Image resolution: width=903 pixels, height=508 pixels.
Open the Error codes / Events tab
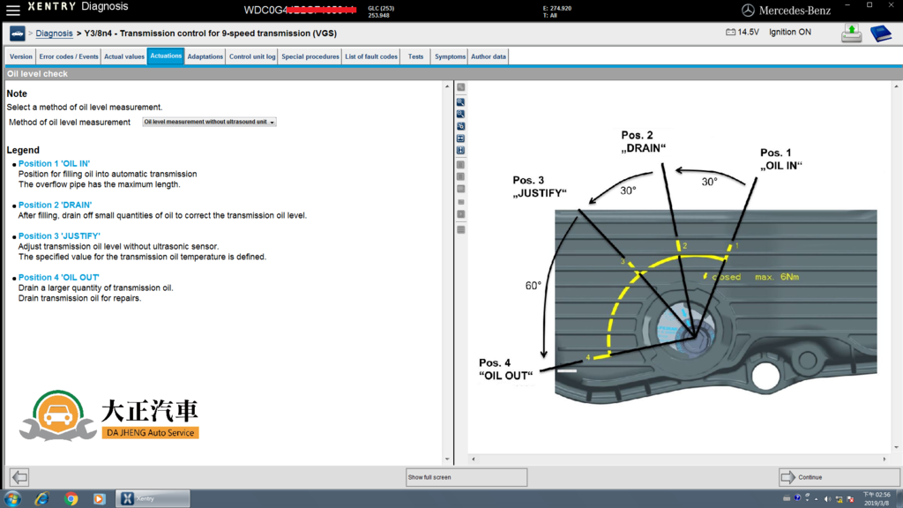[69, 56]
